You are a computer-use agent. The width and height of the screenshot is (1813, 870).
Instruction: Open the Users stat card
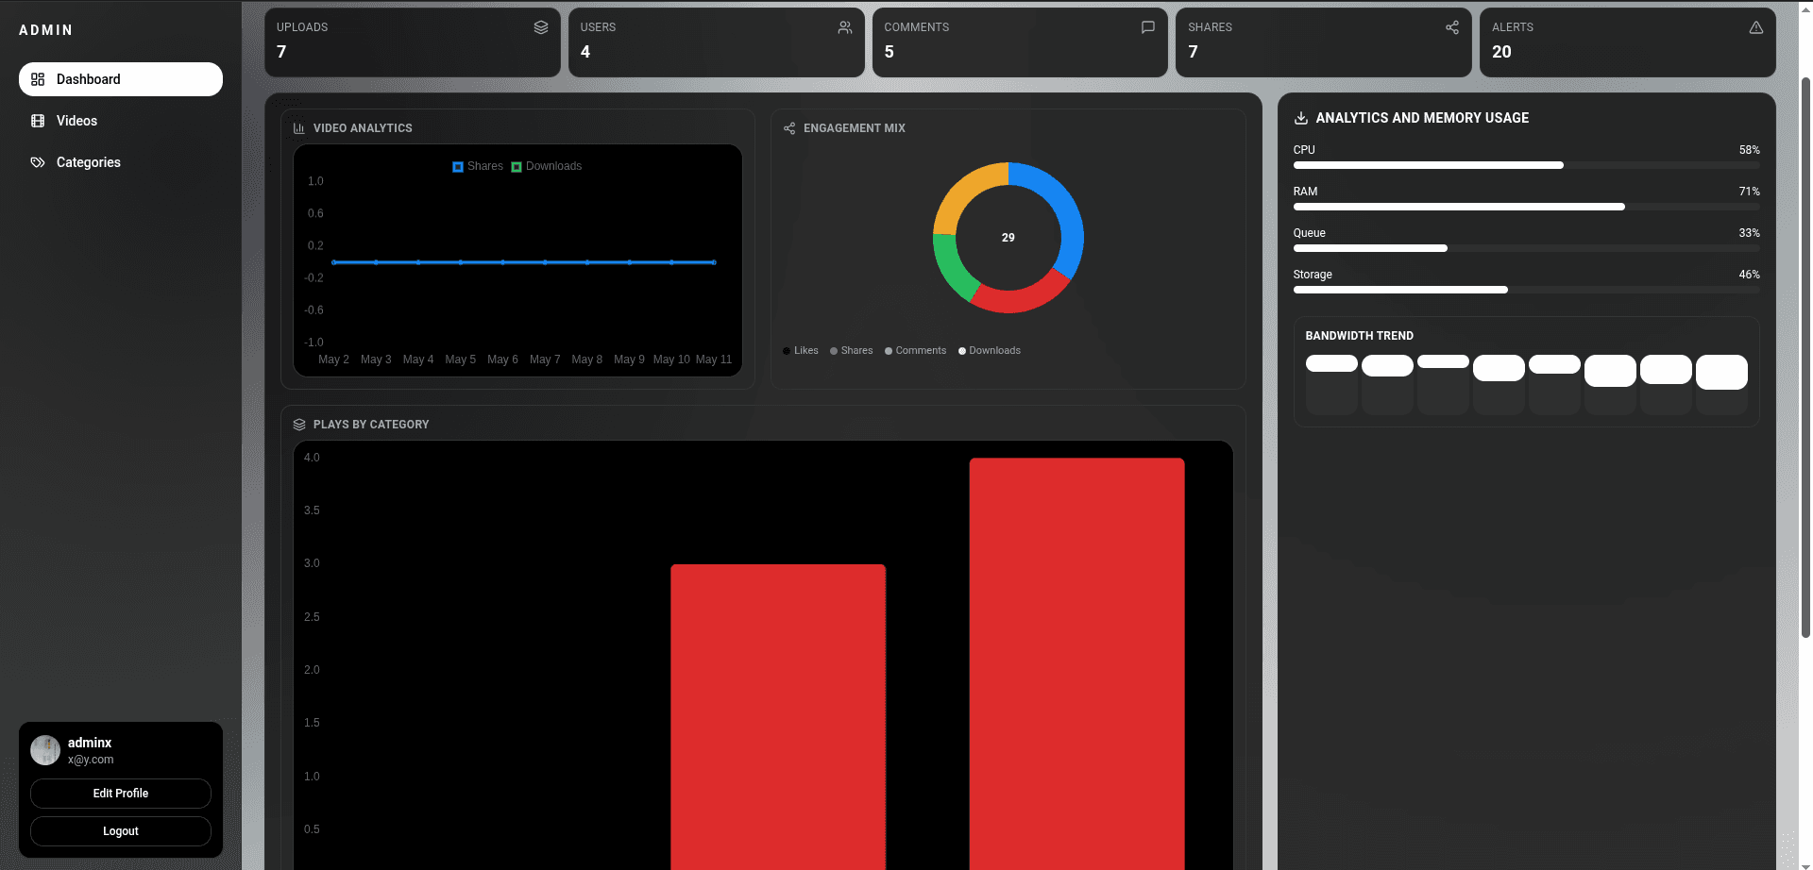[x=717, y=42]
